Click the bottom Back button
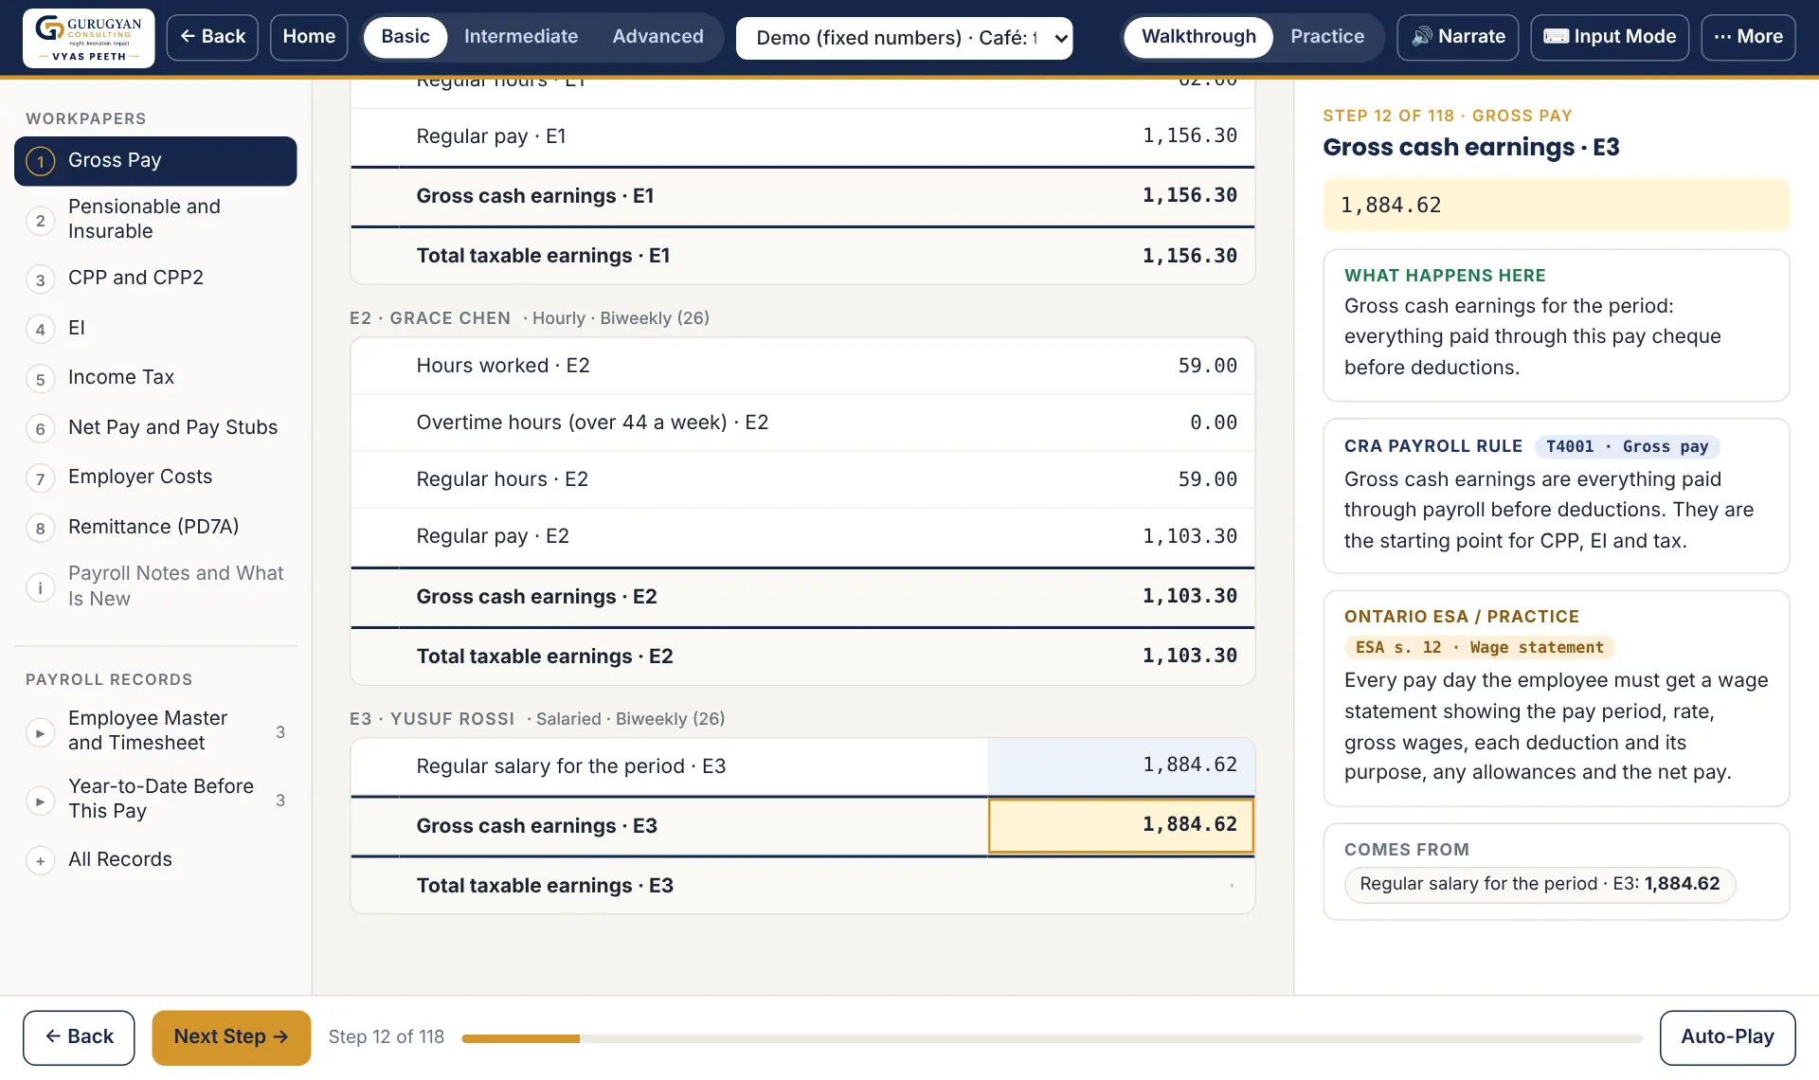This screenshot has height=1080, width=1819. 79,1037
